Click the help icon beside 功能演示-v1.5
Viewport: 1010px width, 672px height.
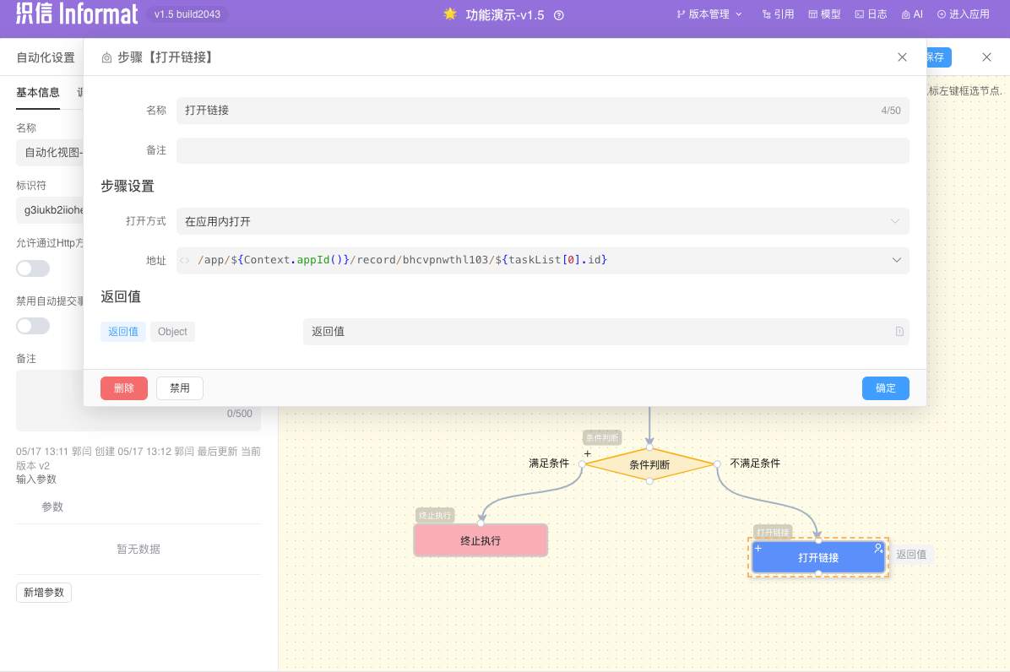[x=558, y=15]
